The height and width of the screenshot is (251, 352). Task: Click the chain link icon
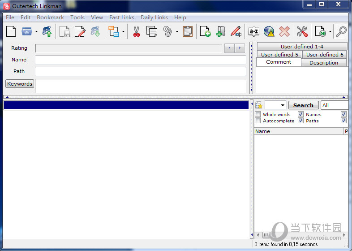(167, 31)
